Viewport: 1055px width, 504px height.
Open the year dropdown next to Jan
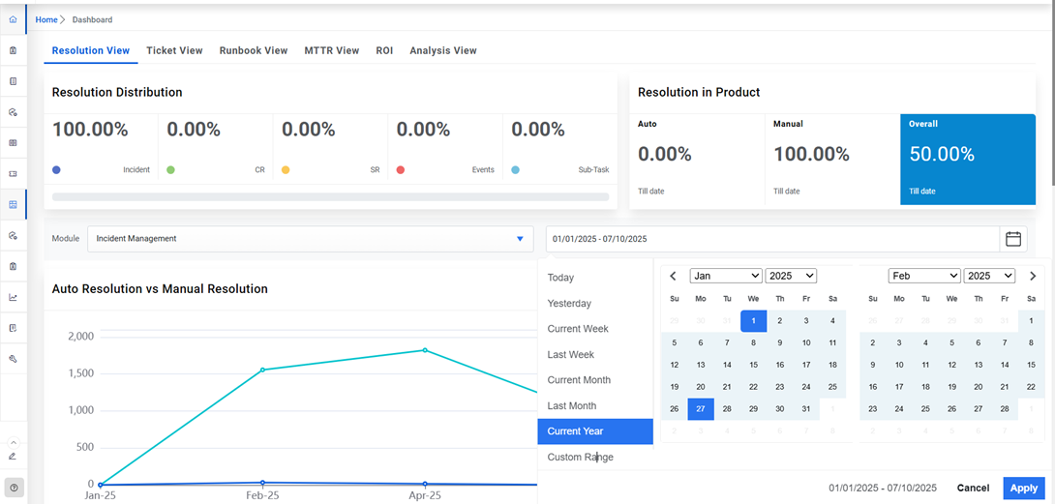[791, 276]
